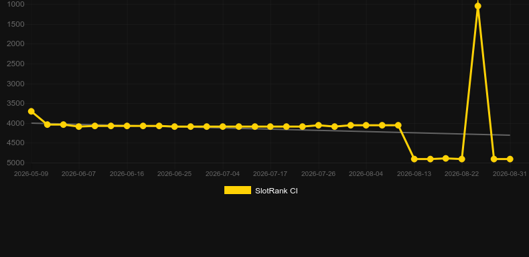This screenshot has height=257, width=529.
Task: Click the 5000 y-axis value
Action: click(15, 163)
